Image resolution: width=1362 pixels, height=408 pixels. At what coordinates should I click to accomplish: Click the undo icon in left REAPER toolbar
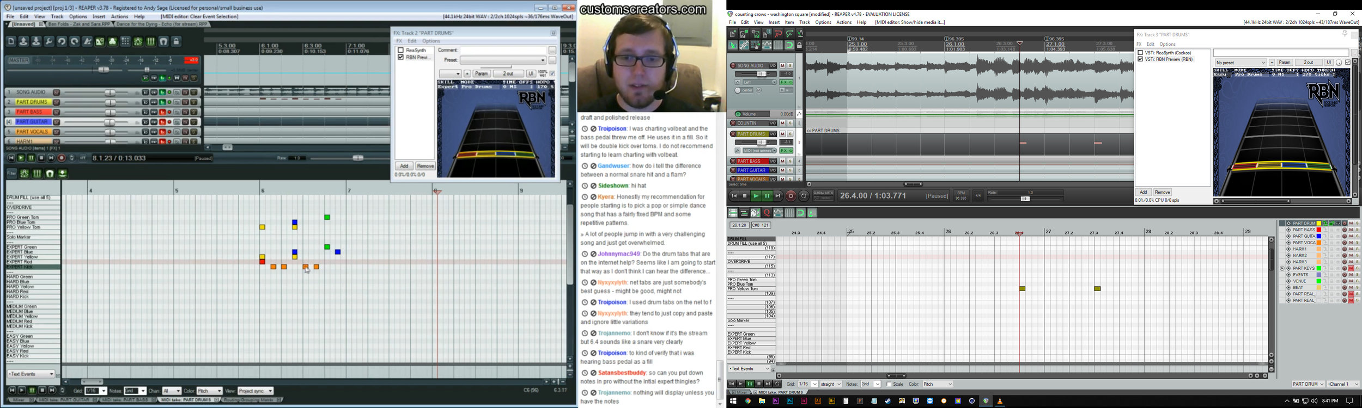point(62,41)
